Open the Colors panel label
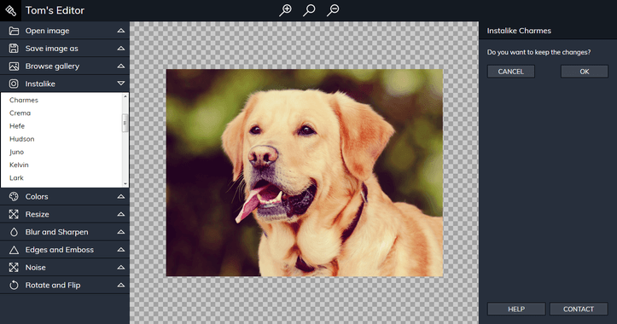This screenshot has width=617, height=324. coord(37,197)
